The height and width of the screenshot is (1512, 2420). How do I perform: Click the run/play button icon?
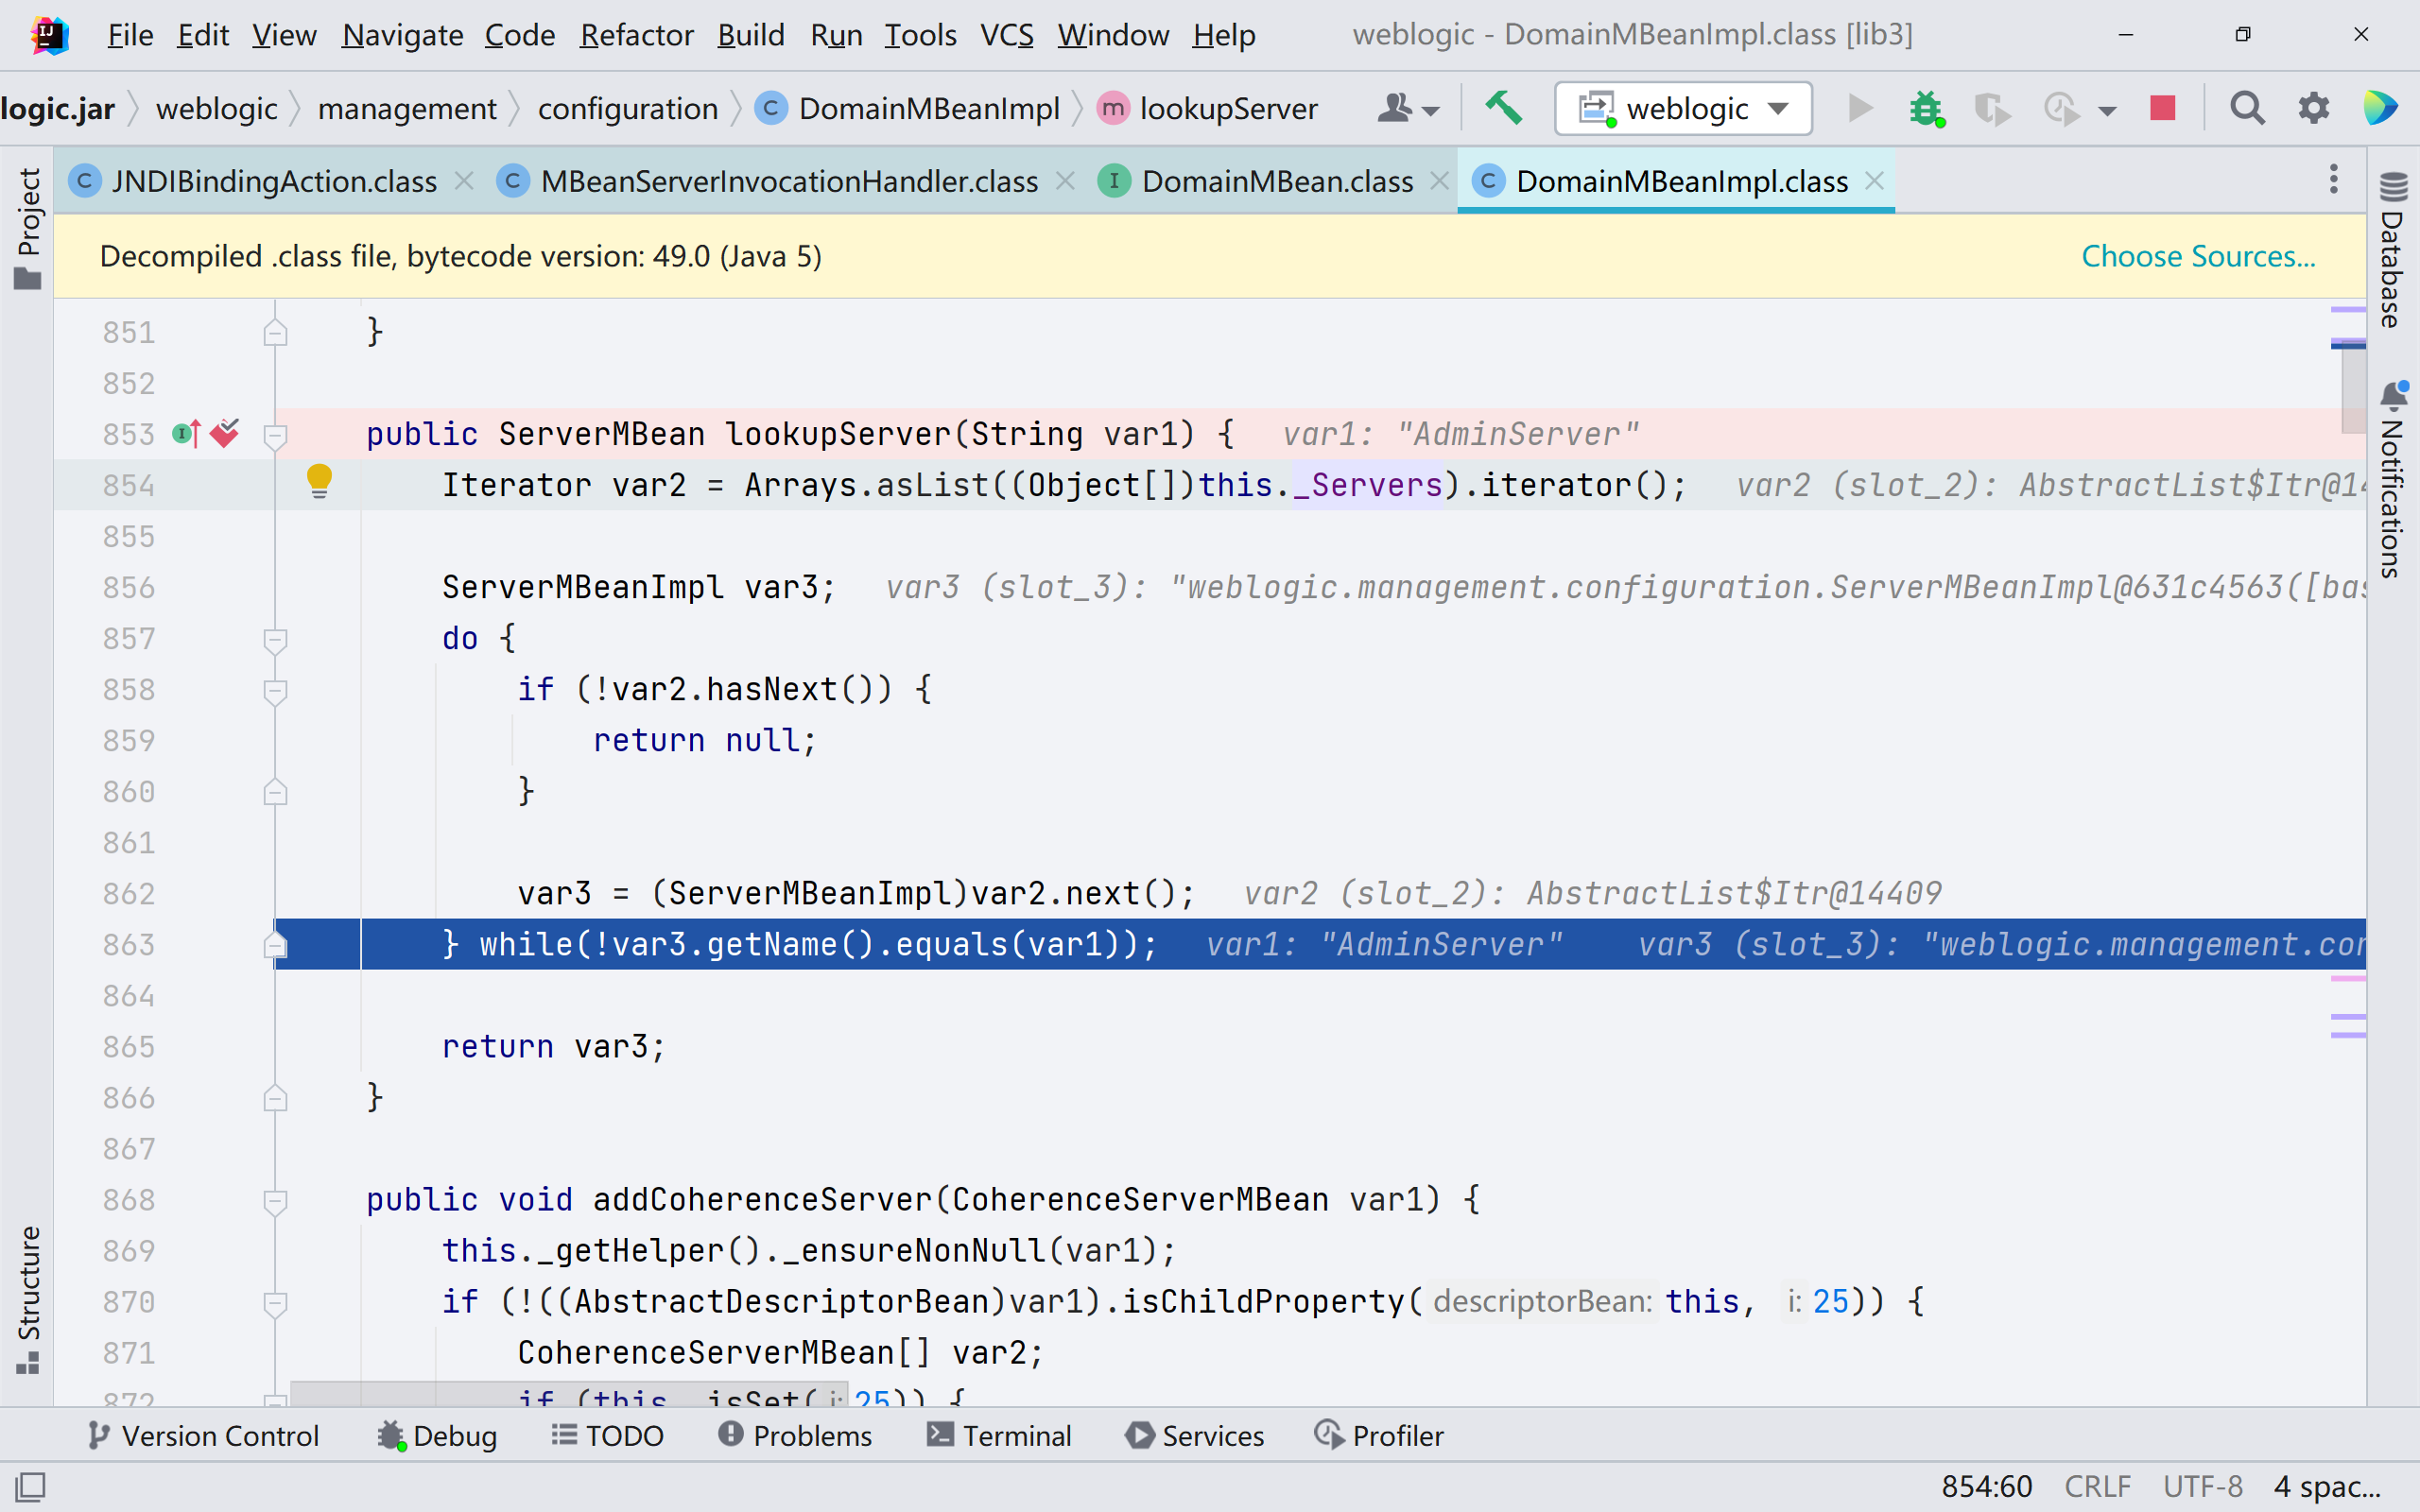1858,108
